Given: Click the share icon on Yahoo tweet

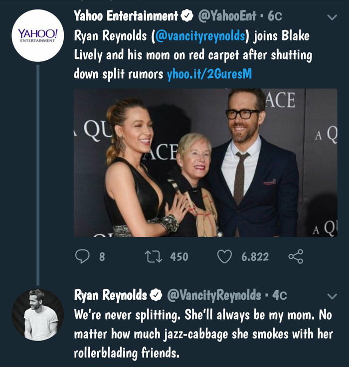Looking at the screenshot, I should point(296,256).
